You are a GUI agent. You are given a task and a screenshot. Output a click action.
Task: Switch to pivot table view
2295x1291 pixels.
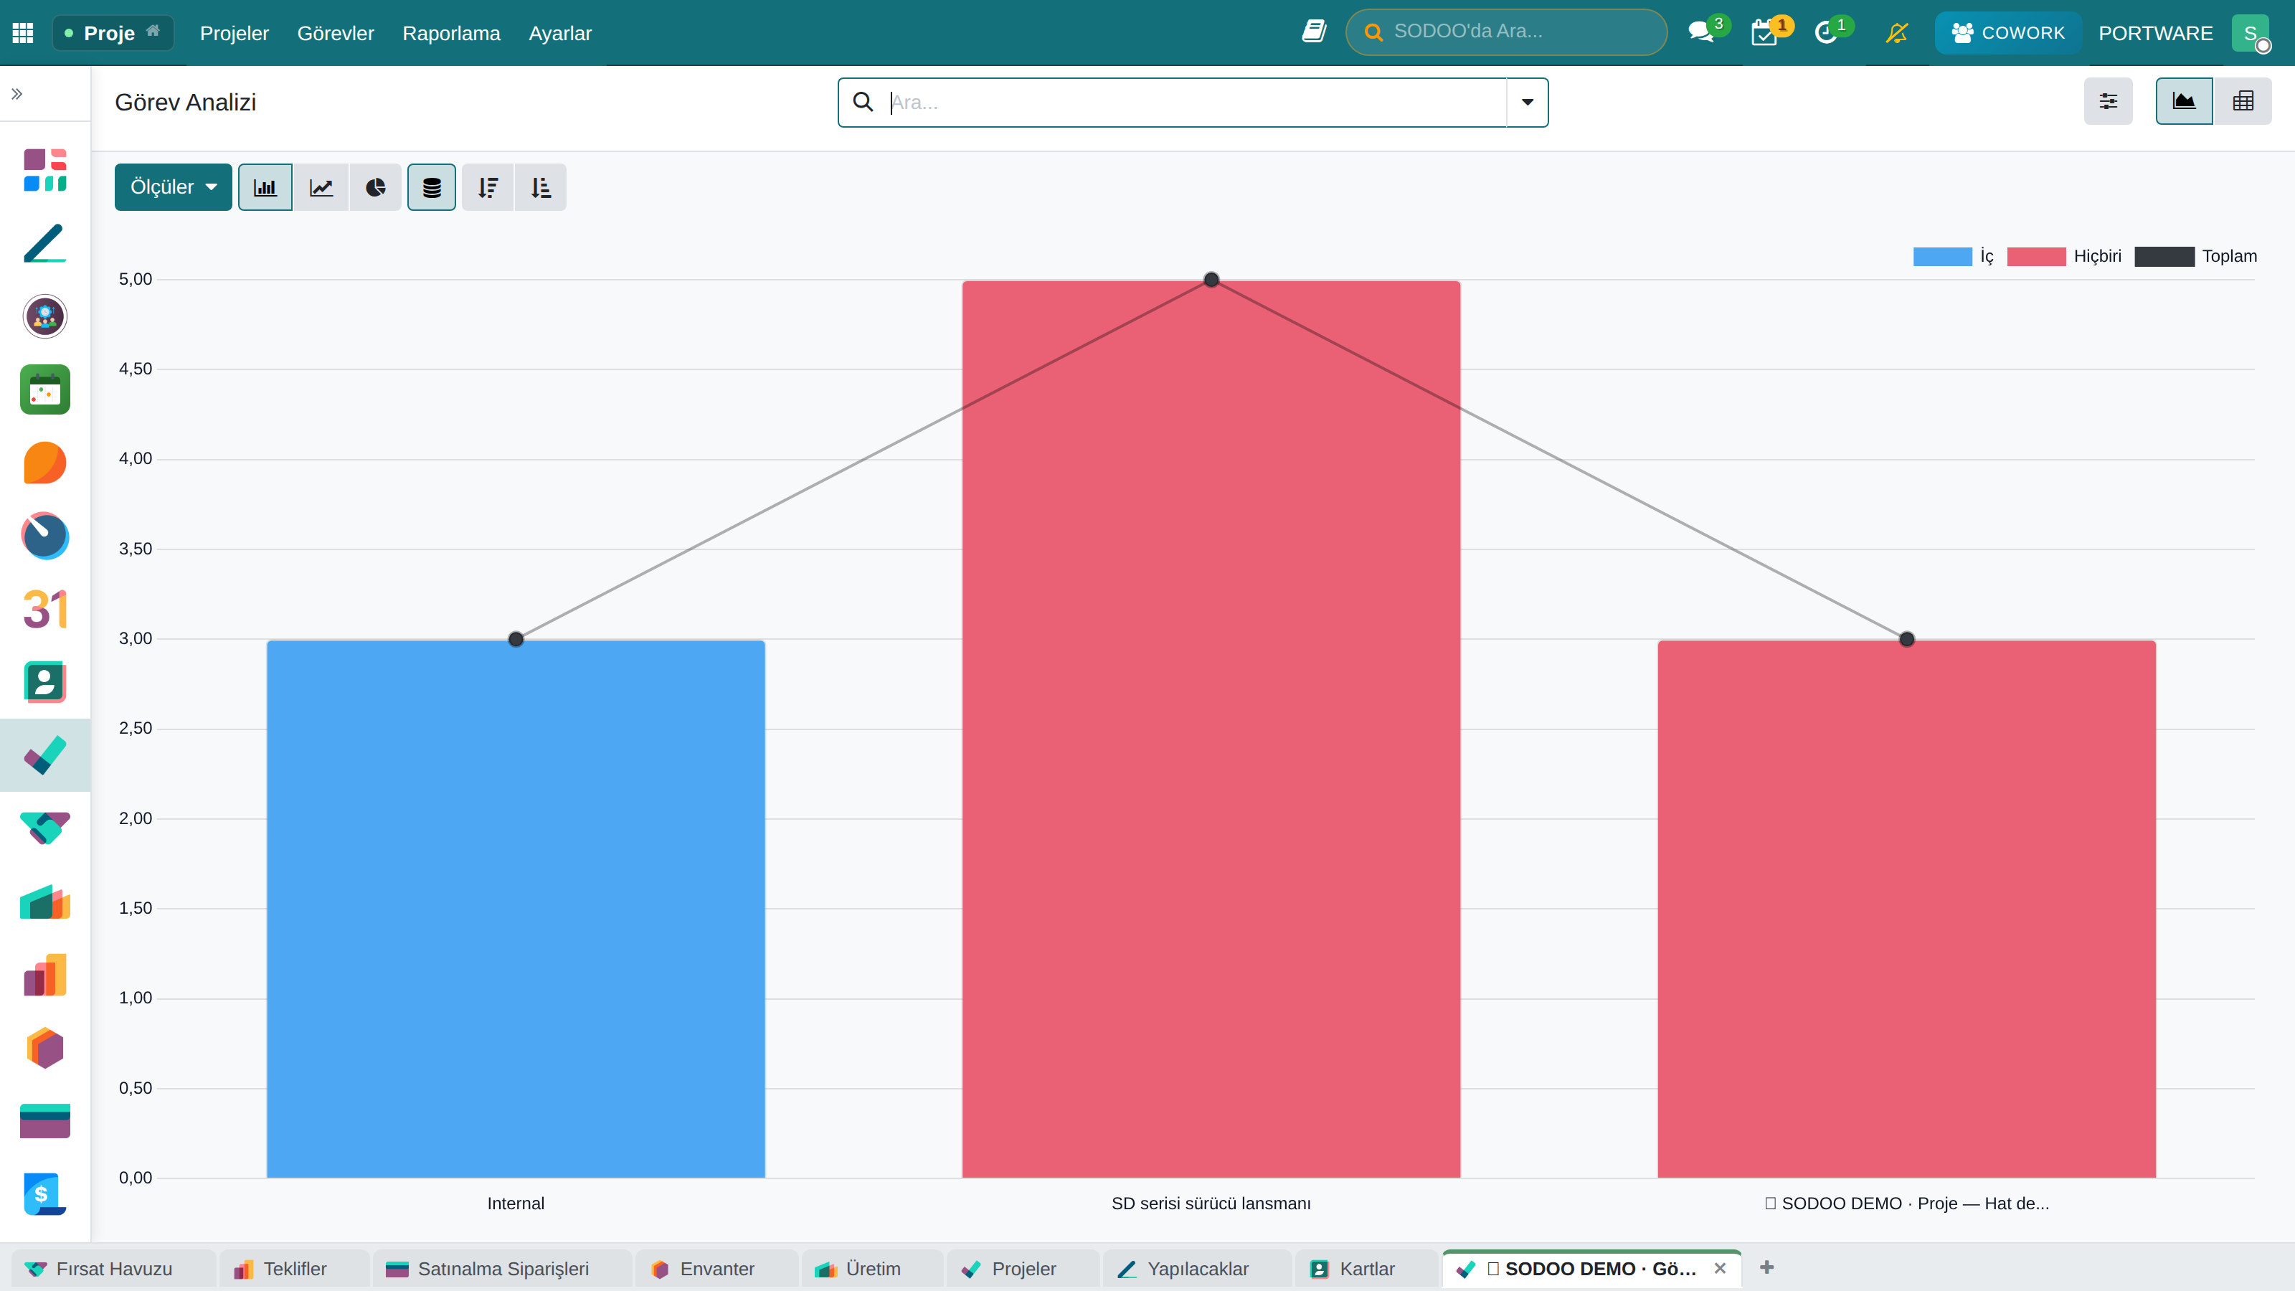tap(2243, 100)
